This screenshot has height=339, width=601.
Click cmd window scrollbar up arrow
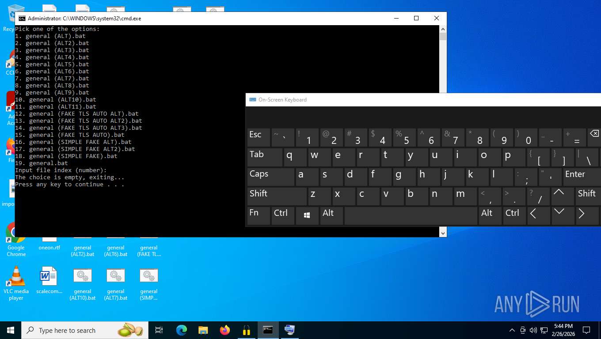443,29
